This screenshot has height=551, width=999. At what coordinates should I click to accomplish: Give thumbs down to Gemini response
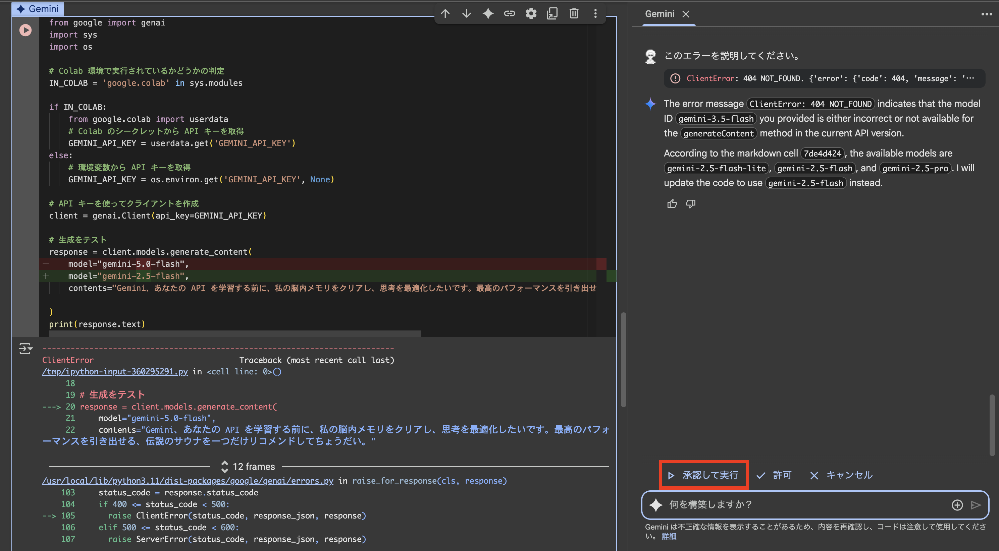point(691,203)
